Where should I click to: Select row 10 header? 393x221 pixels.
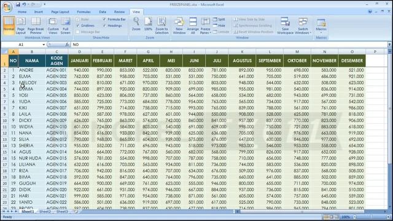[4, 120]
